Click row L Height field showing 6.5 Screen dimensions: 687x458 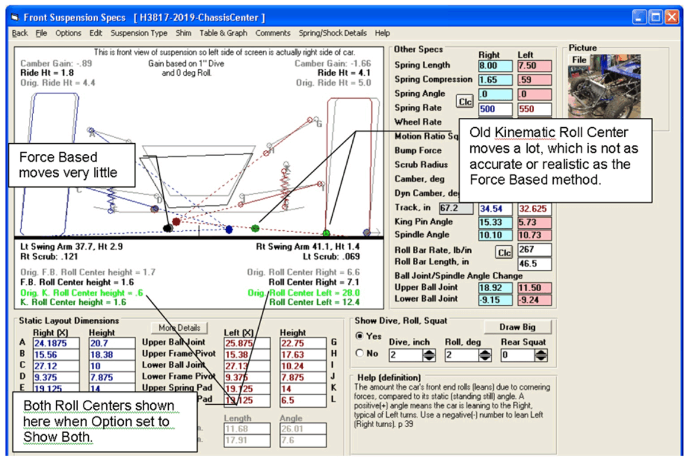tap(303, 400)
